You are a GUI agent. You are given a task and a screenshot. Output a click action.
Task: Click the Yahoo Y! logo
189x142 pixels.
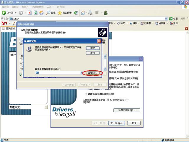tap(4, 23)
